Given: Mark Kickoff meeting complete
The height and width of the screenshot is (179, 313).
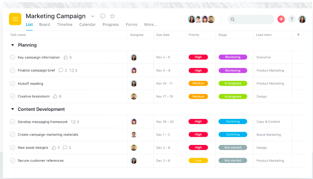Looking at the screenshot, I should tap(13, 84).
